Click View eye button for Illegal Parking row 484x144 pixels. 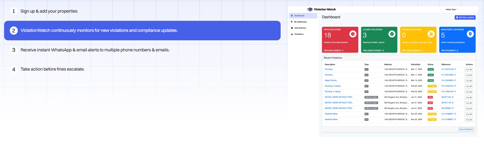click(469, 81)
